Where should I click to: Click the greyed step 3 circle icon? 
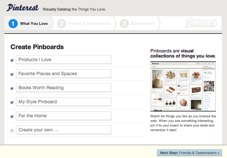(124, 23)
